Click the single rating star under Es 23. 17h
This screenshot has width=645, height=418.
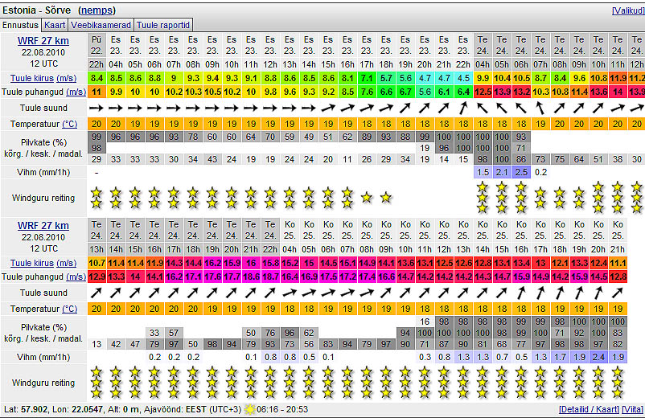367,198
